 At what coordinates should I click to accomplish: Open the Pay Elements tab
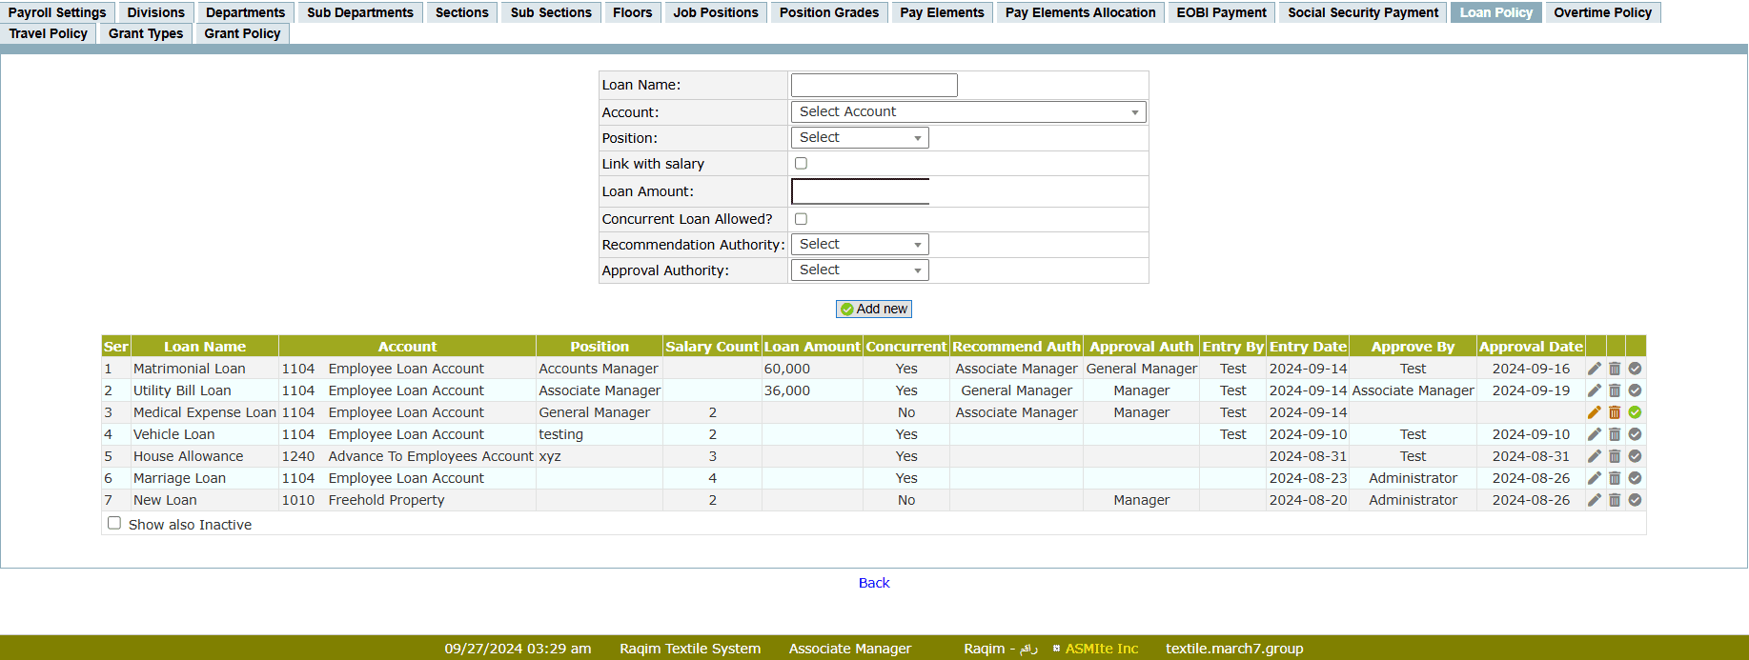tap(941, 12)
